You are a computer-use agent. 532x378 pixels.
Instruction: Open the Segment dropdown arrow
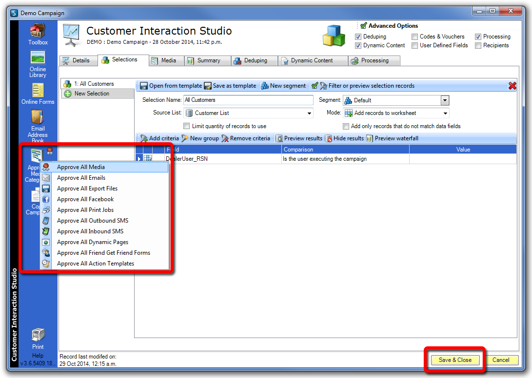(x=445, y=100)
